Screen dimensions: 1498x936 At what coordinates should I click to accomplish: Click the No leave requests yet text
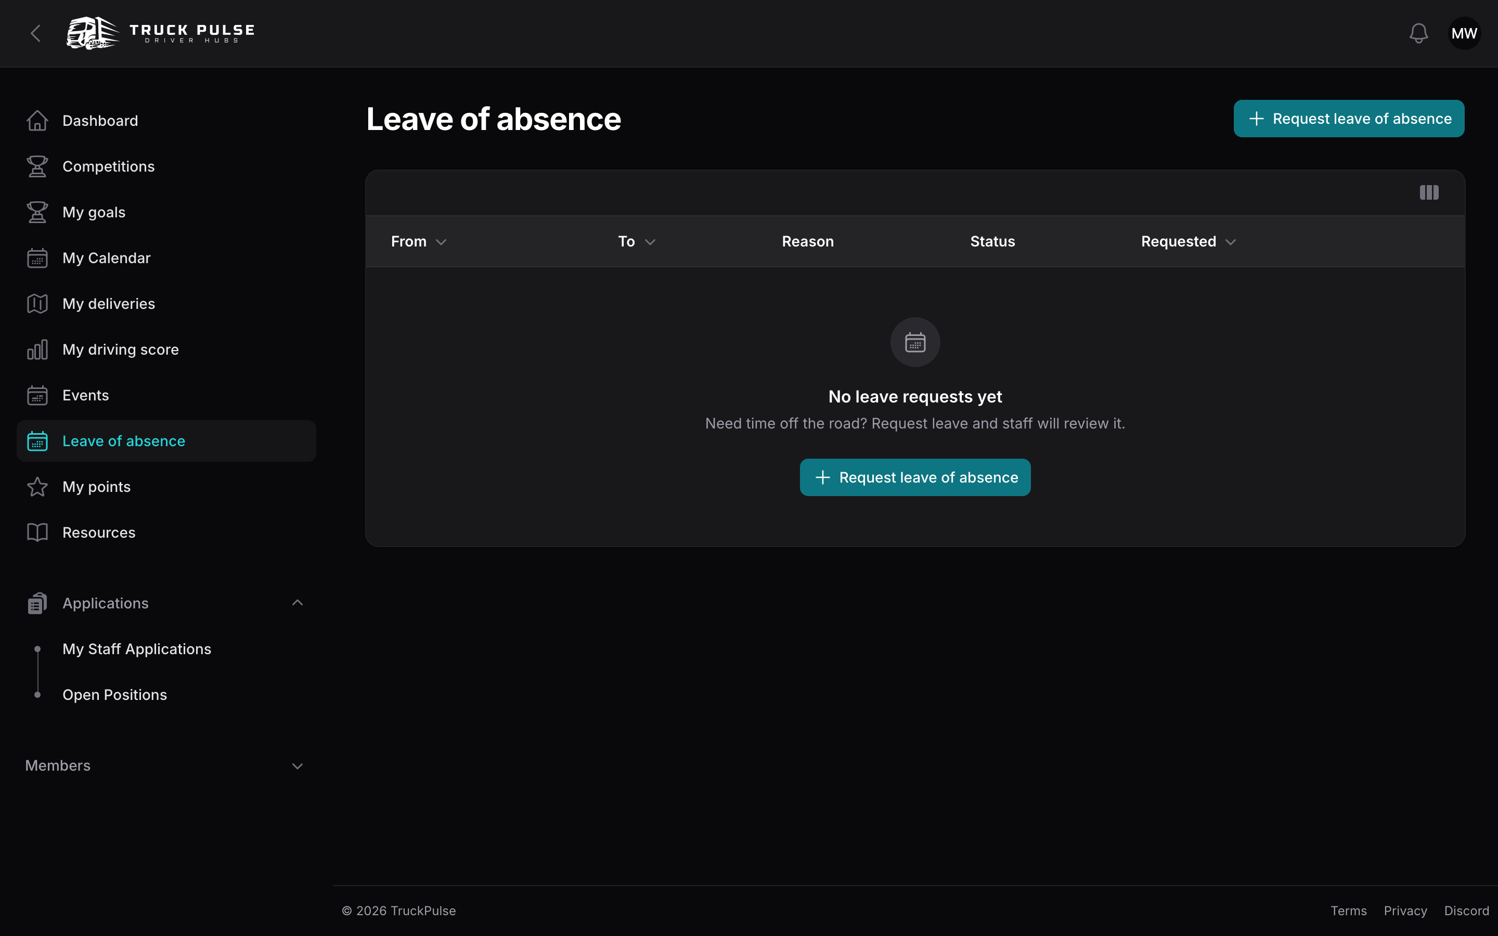915,397
